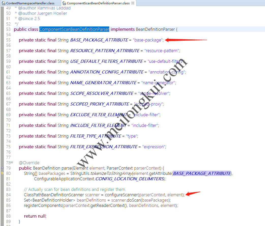Click line number 84 in the gutter
Image resolution: width=265 pixels, height=226 pixels.
(x=8, y=195)
